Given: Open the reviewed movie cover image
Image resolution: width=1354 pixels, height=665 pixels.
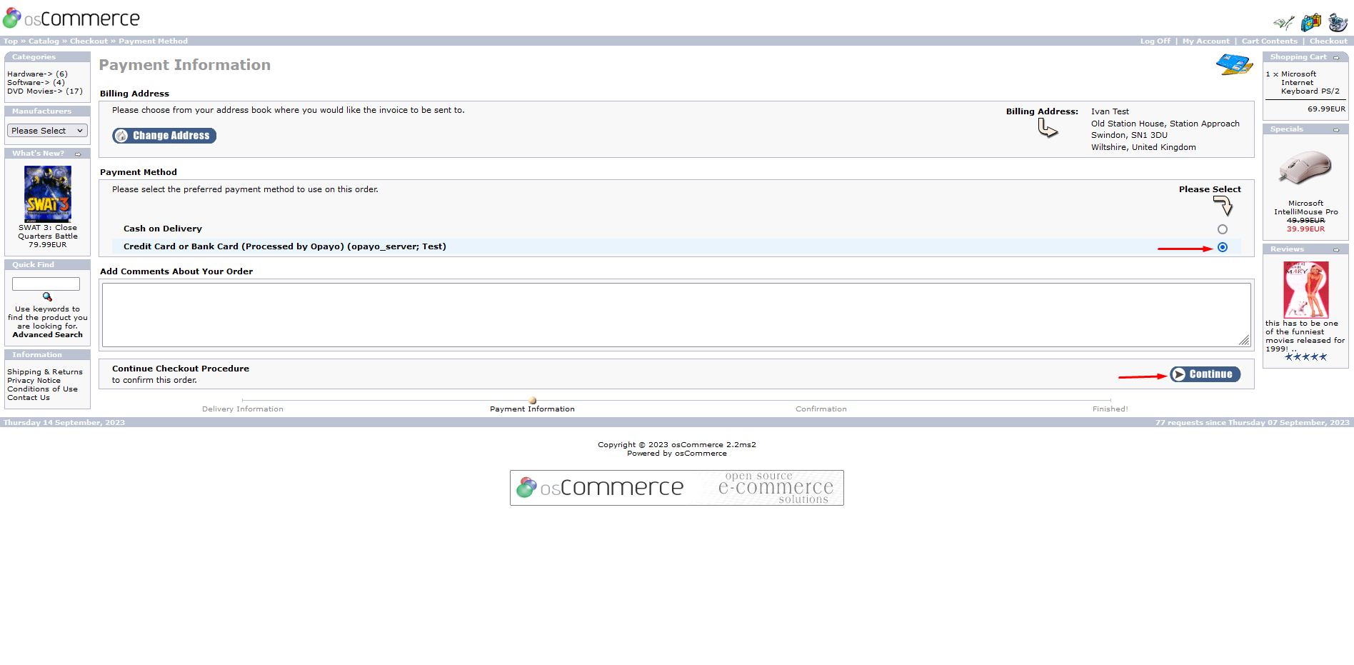Looking at the screenshot, I should click(x=1306, y=289).
